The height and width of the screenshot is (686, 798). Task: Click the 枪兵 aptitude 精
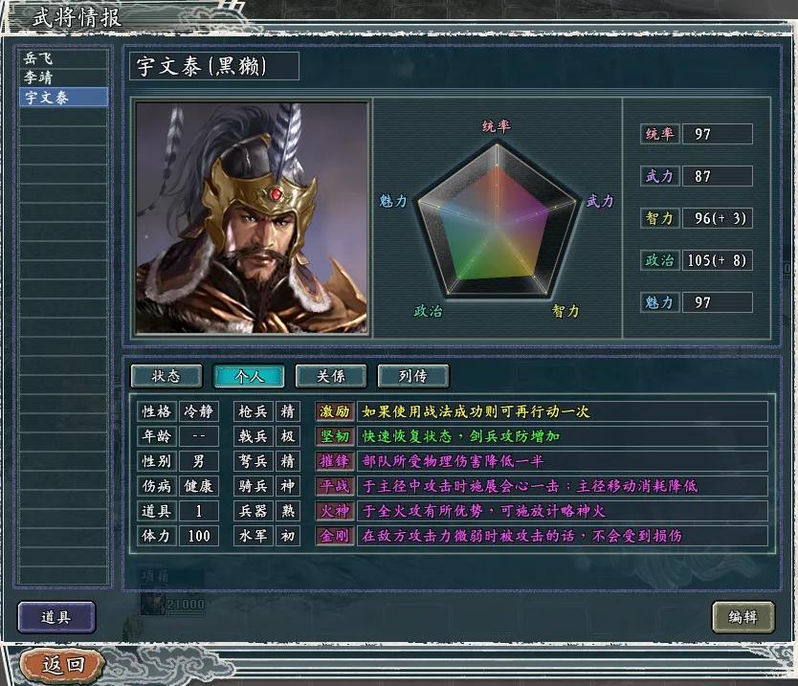pyautogui.click(x=288, y=411)
